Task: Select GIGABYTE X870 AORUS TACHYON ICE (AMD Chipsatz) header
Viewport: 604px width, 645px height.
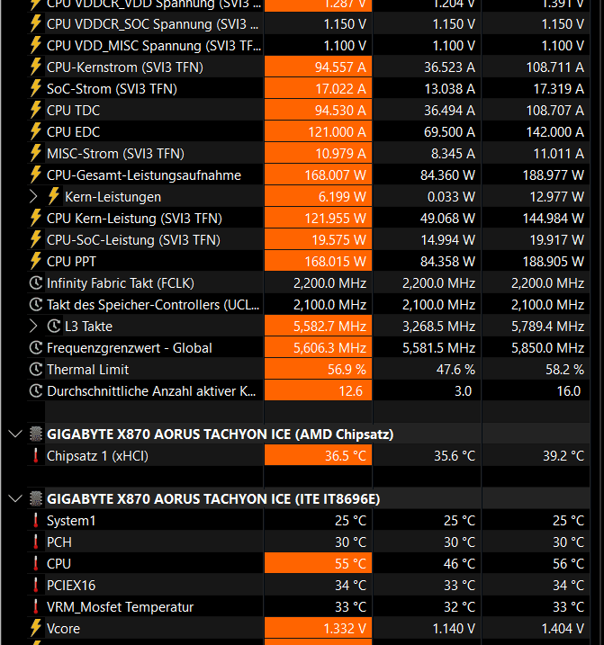Action: (x=220, y=434)
